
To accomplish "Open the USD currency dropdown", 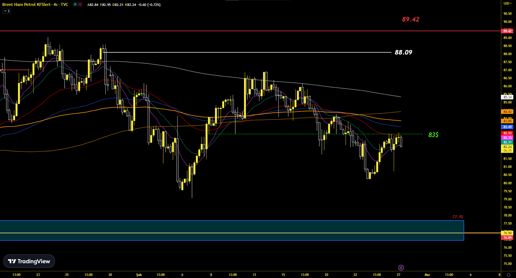I will [x=508, y=3].
